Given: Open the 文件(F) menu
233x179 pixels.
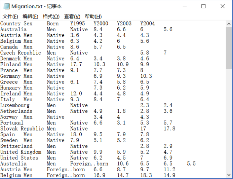Looking at the screenshot, I should (10, 16).
